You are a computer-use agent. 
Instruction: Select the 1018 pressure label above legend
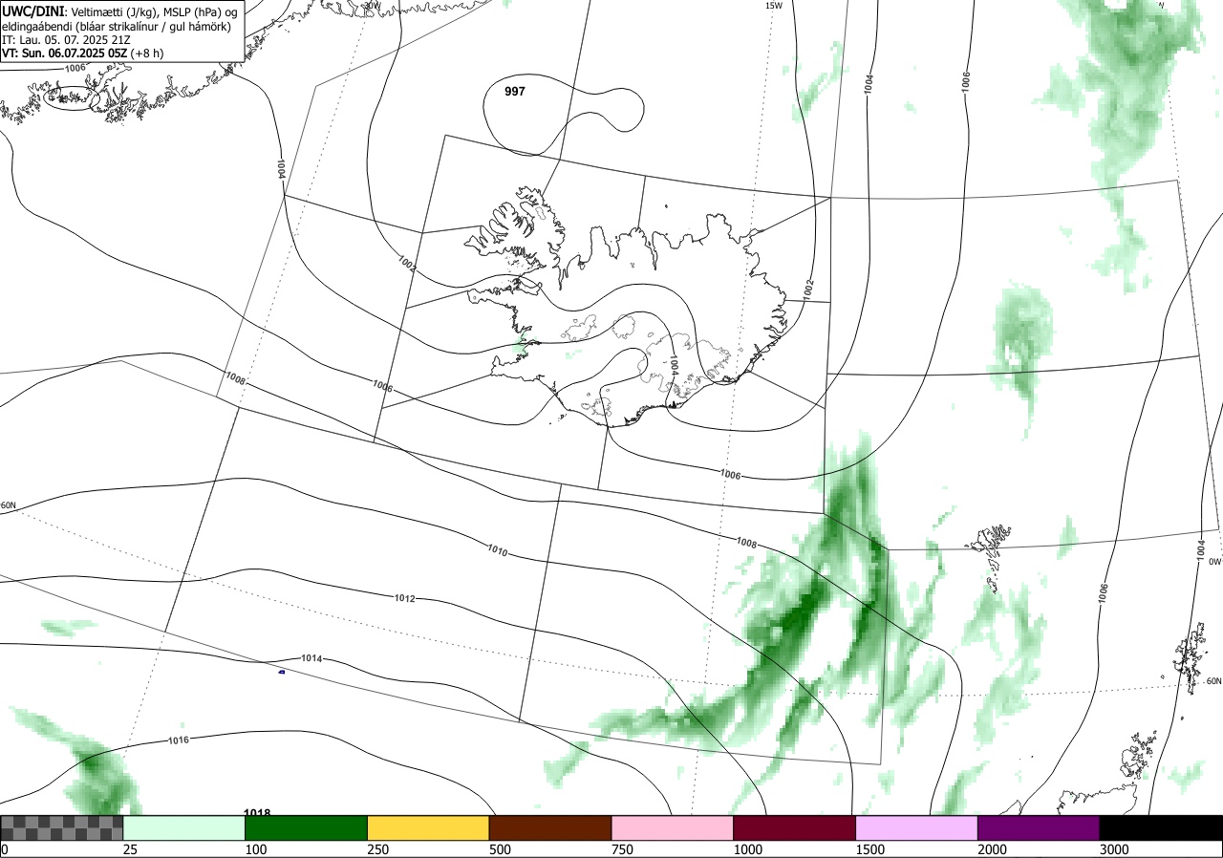point(257,813)
